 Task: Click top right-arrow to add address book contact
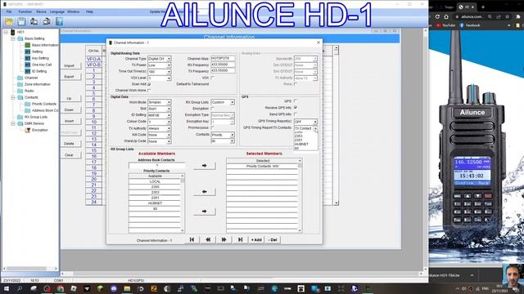204,166
